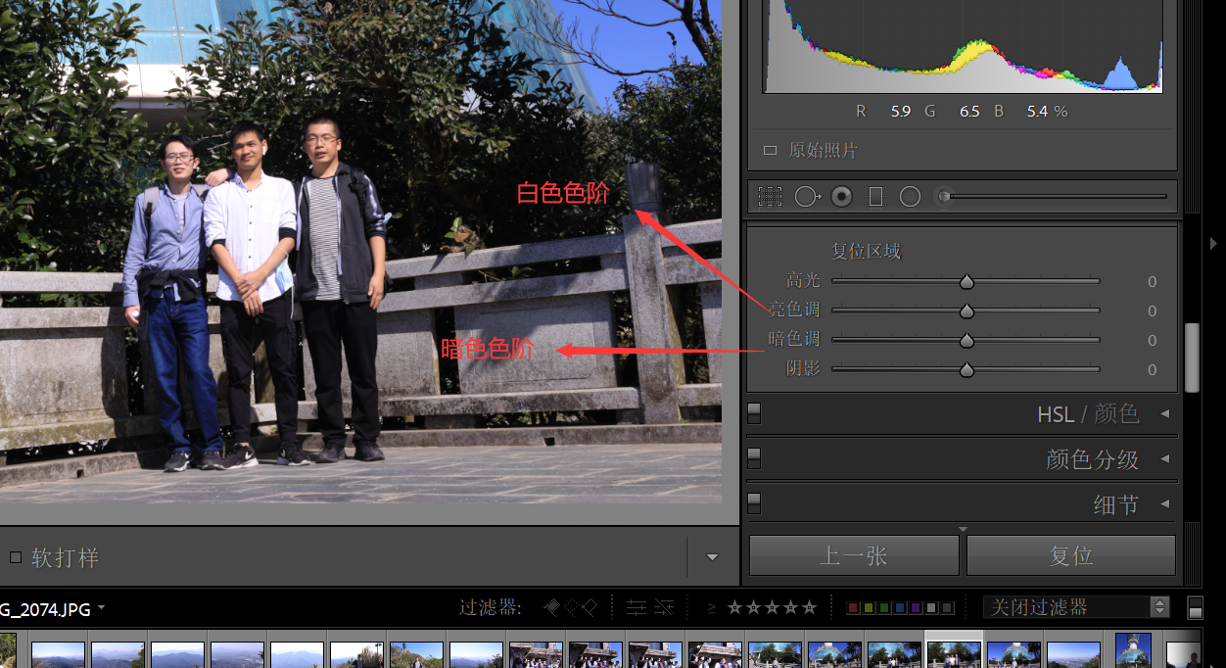Select the Spot Removal tool

(x=807, y=197)
